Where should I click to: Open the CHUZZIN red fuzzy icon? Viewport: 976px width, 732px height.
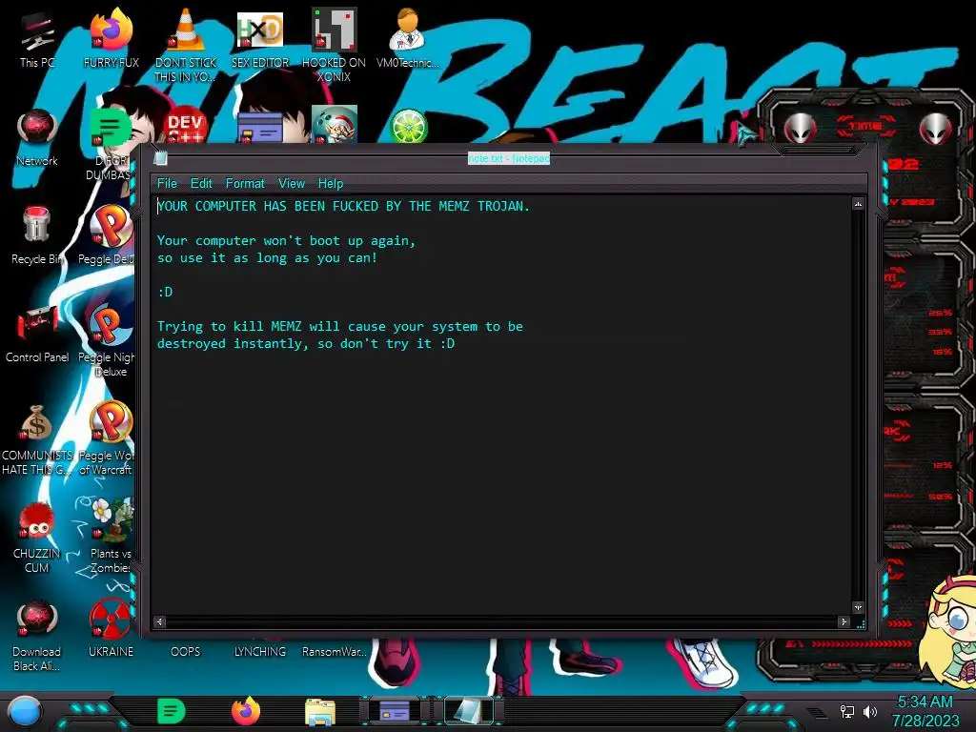[37, 538]
